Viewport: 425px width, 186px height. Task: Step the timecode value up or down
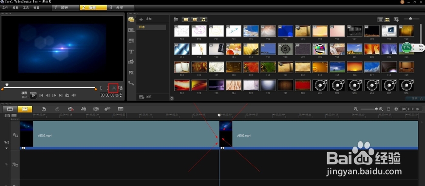[x=121, y=95]
